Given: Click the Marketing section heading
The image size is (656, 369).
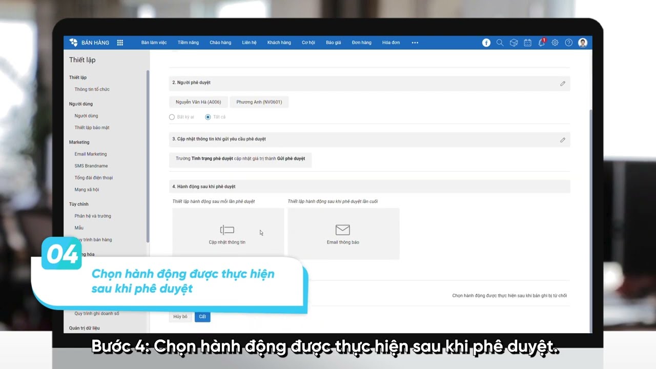Looking at the screenshot, I should pos(79,142).
